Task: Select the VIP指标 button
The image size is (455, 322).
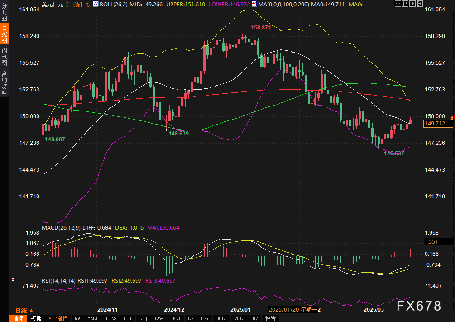Action: tap(58, 318)
